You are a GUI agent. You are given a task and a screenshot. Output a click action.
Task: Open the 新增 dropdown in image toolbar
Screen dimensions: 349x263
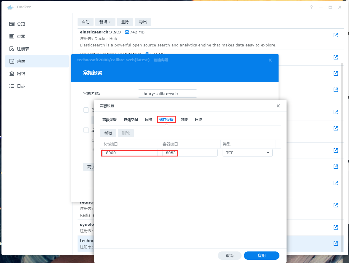(105, 22)
